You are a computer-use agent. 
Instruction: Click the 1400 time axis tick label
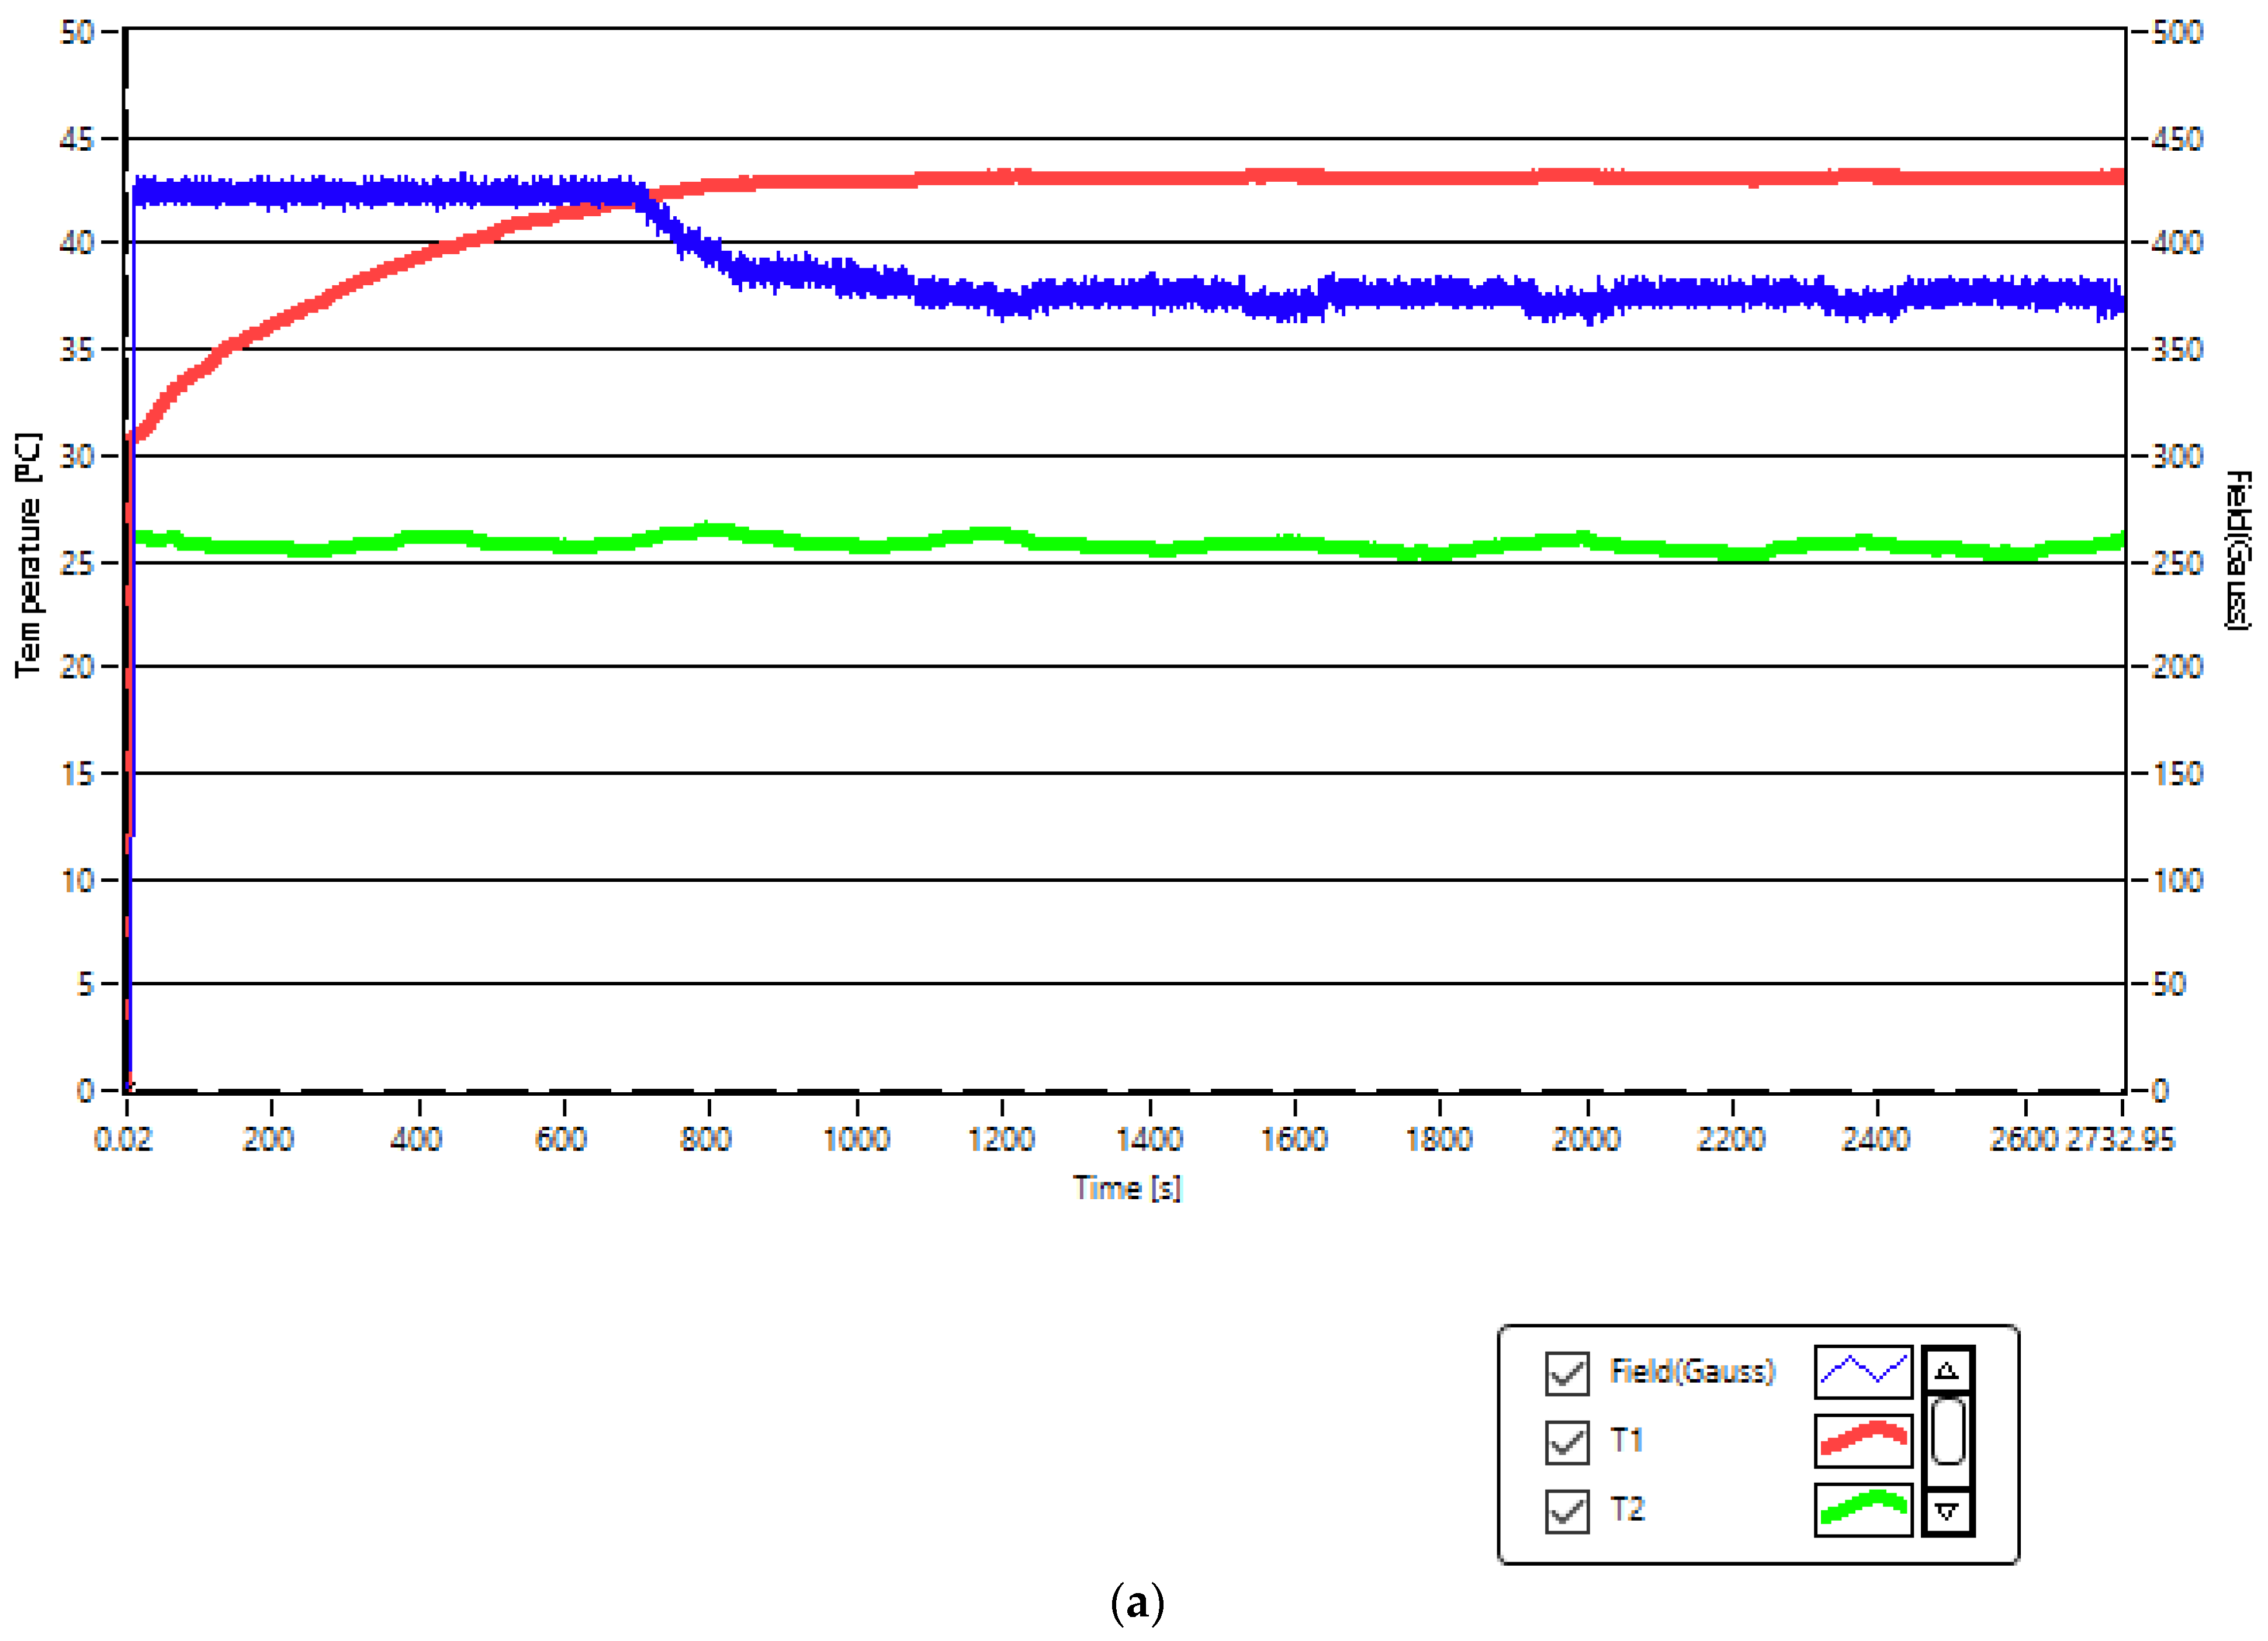(1150, 1140)
